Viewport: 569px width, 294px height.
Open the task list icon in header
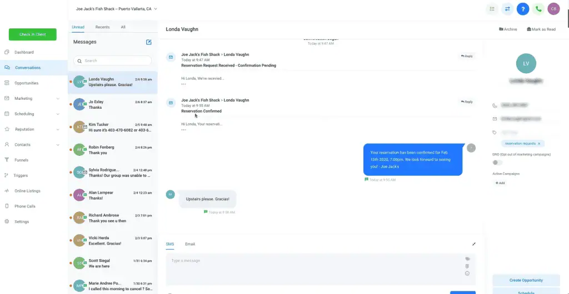492,9
